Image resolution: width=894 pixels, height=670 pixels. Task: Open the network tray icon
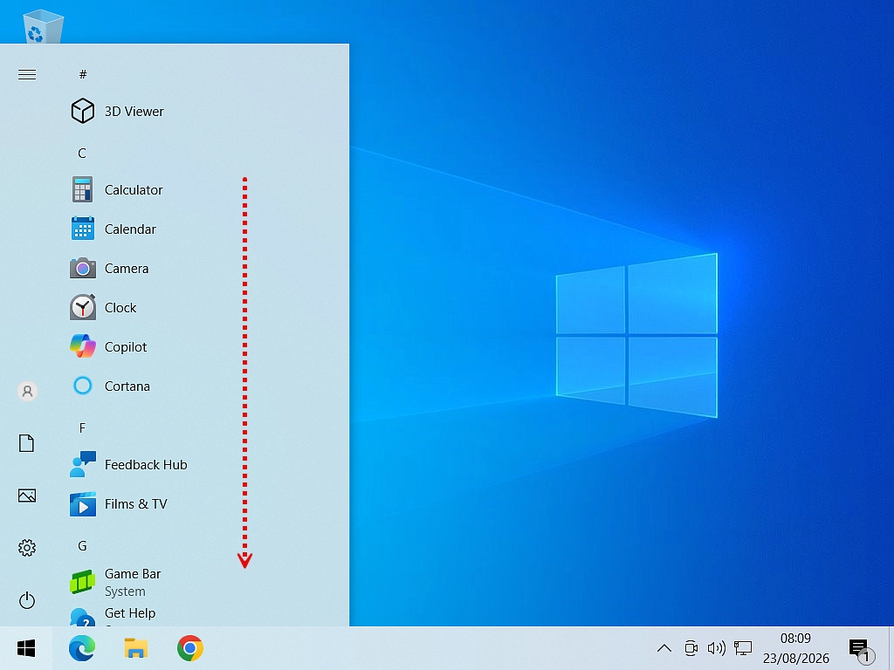point(743,648)
